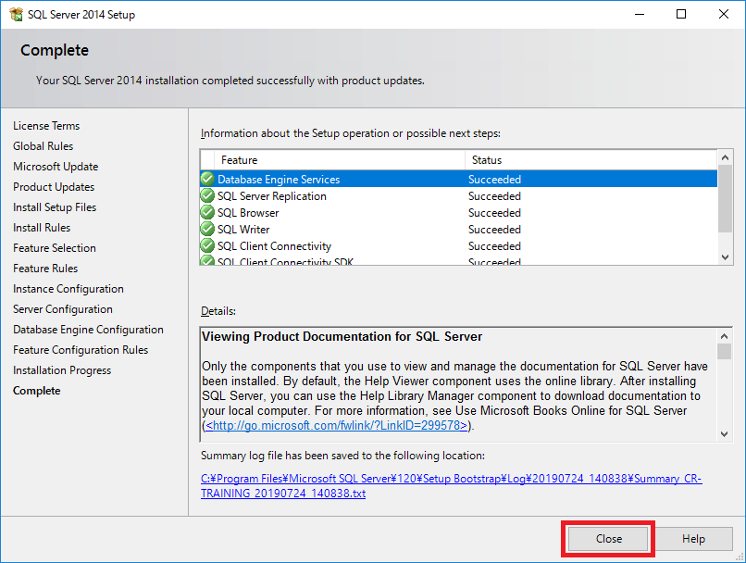Click the green check icon beside SQL Browser
This screenshot has width=746, height=563.
coord(207,212)
